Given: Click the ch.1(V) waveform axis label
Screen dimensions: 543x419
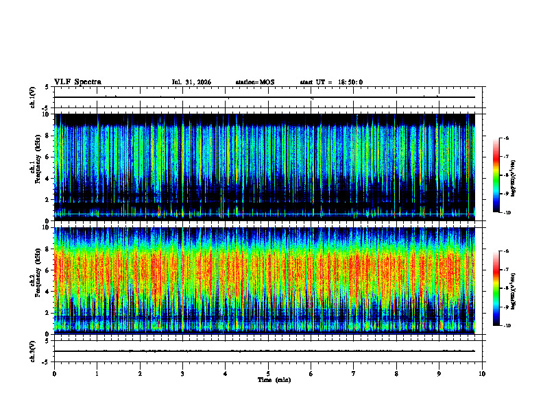Looking at the screenshot, I should coord(33,97).
